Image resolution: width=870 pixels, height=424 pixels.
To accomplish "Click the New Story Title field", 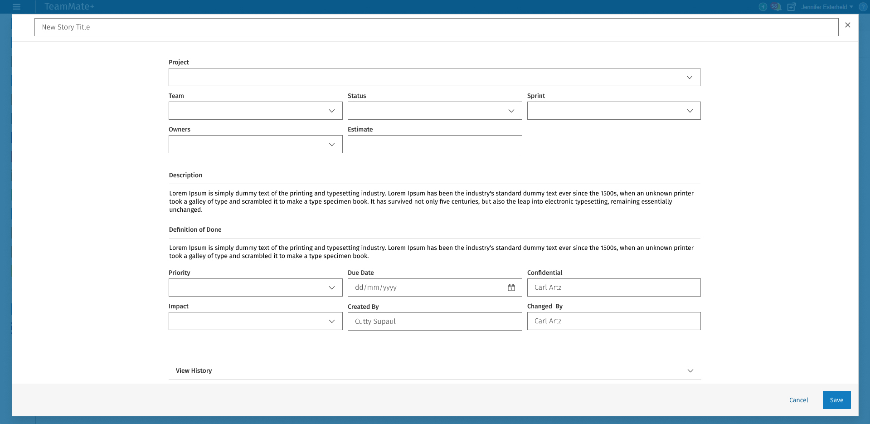I will [x=436, y=27].
